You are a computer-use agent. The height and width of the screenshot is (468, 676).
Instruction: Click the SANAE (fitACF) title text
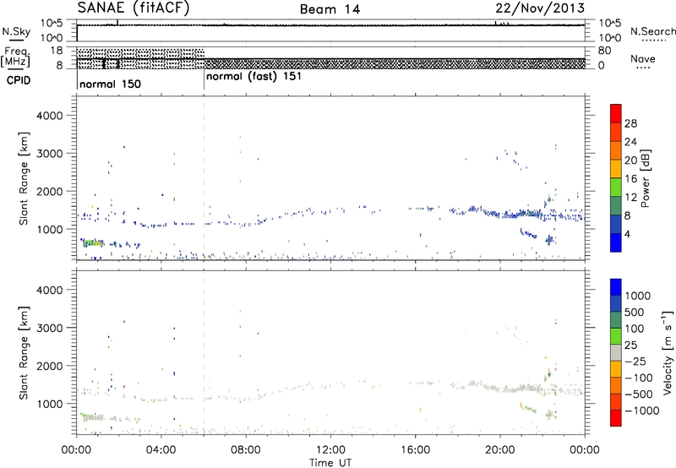[x=134, y=8]
